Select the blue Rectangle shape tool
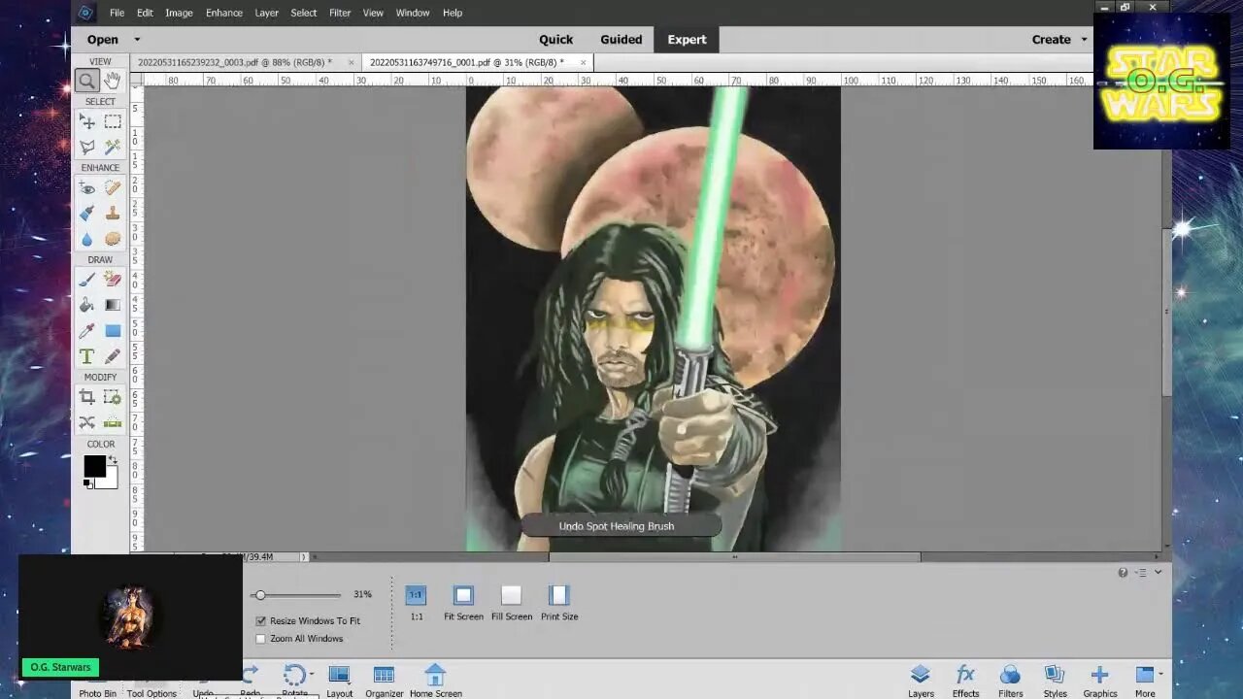The image size is (1243, 699). [x=113, y=331]
